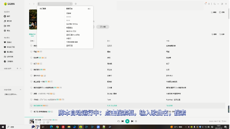Viewport: 230px width, 129px height.
Task: Open the player bar album art thumbnail
Action: [x=32, y=121]
